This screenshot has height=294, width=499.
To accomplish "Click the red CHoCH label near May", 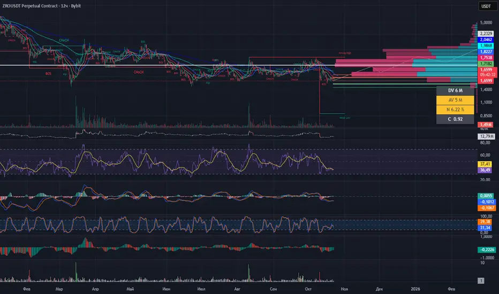I will (x=139, y=72).
